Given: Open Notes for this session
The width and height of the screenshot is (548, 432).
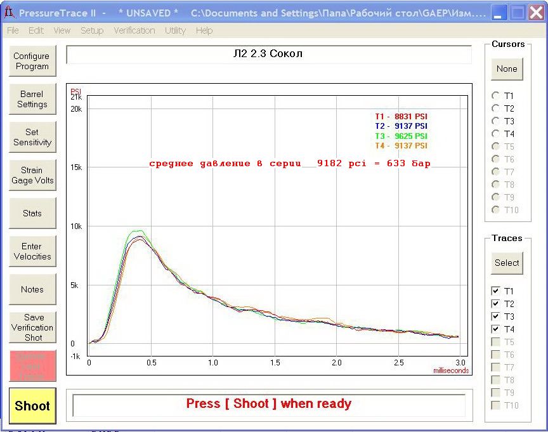Looking at the screenshot, I should 32,289.
